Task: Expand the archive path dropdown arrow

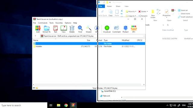Action: coord(144,36)
